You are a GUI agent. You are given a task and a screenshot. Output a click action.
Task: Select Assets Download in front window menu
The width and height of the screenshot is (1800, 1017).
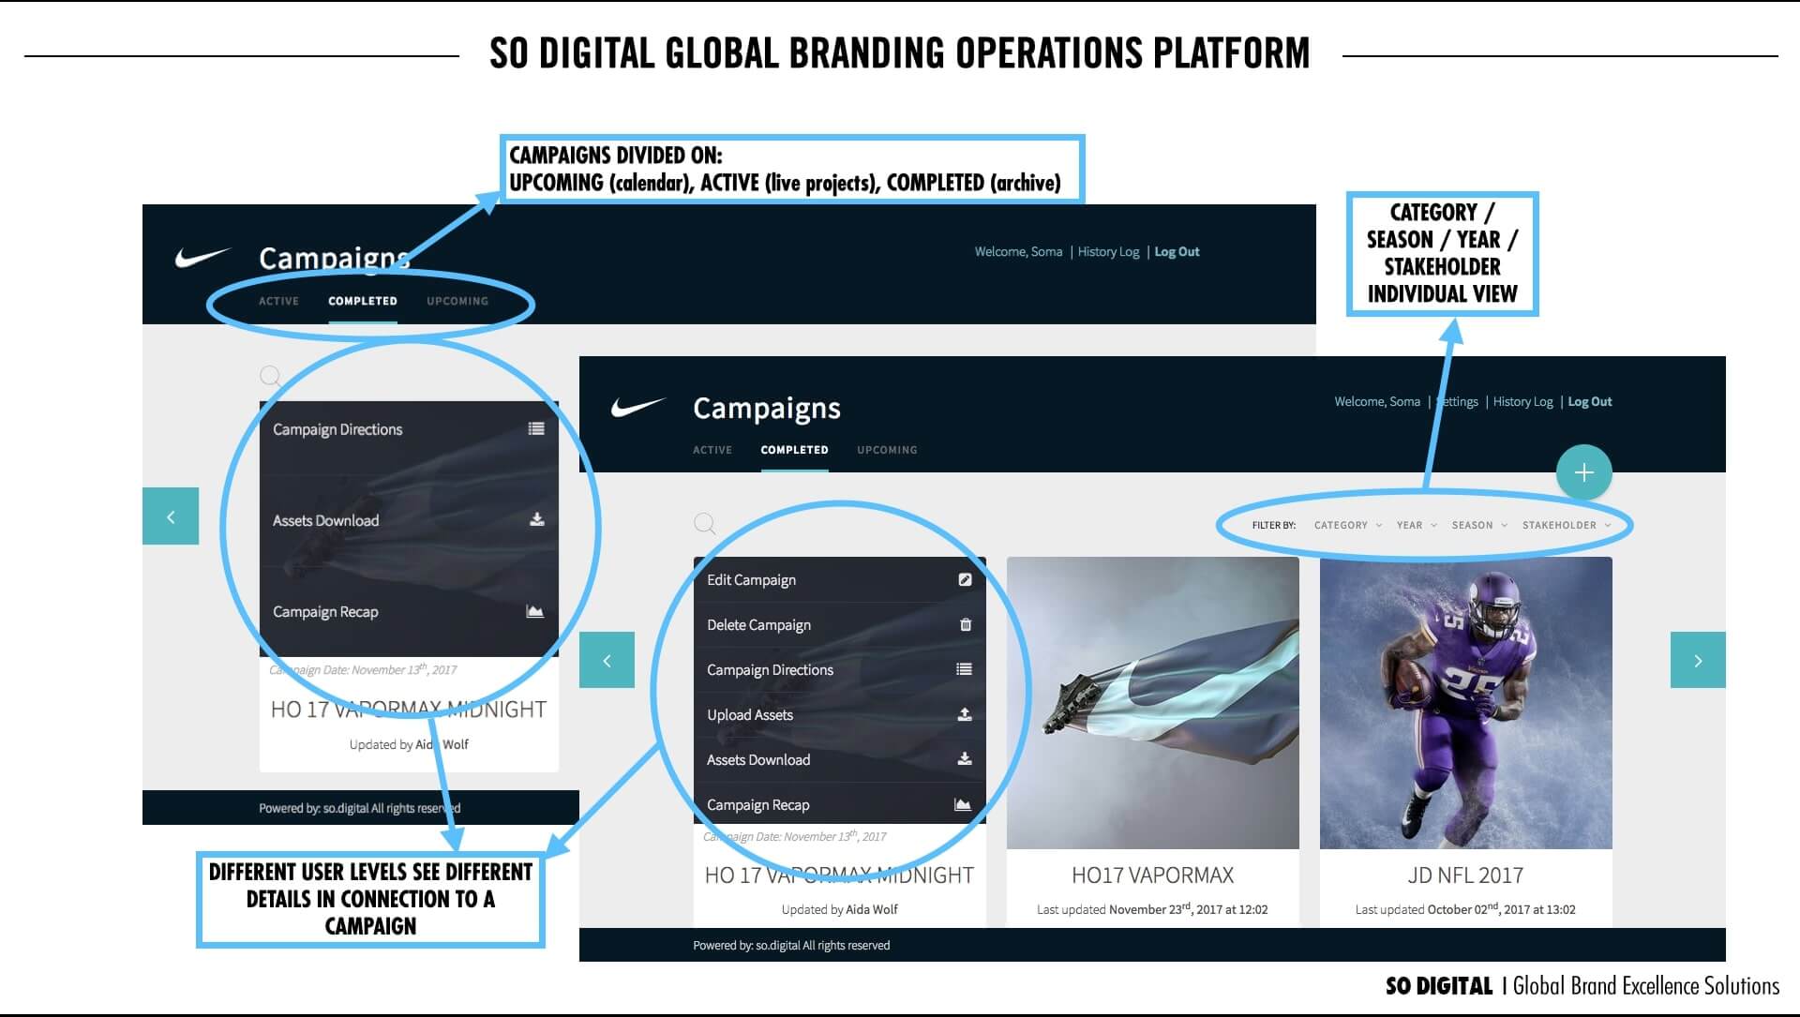click(840, 759)
